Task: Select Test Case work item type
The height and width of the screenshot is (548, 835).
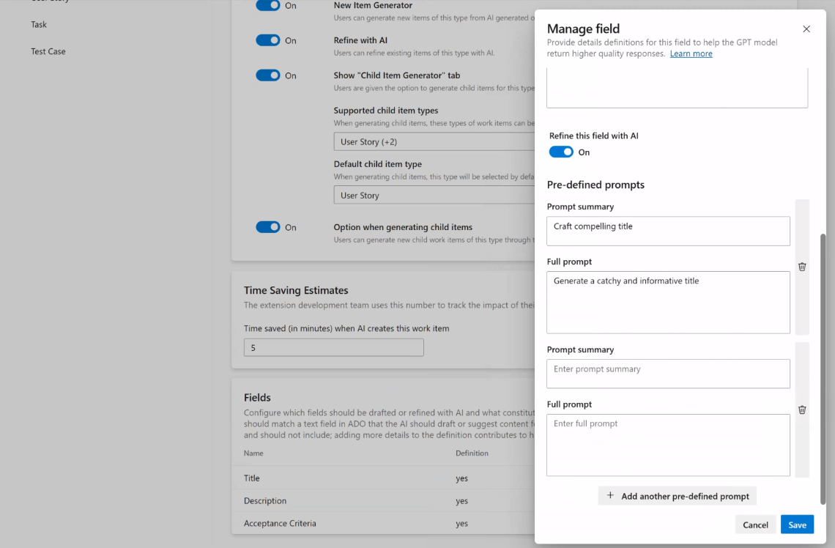Action: coord(48,52)
